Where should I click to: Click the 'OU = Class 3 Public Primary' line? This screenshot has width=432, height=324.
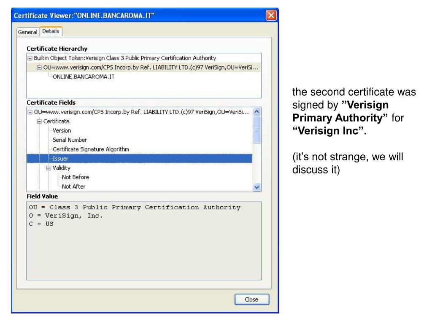click(135, 208)
